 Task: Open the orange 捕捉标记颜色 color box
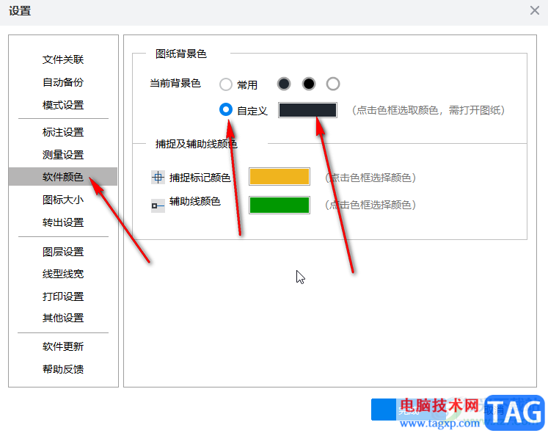click(x=280, y=177)
